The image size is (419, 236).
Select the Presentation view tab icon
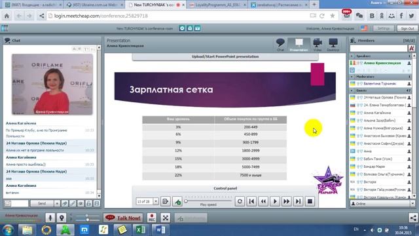pos(299,45)
